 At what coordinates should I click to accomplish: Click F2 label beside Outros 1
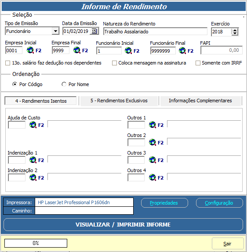(160, 125)
